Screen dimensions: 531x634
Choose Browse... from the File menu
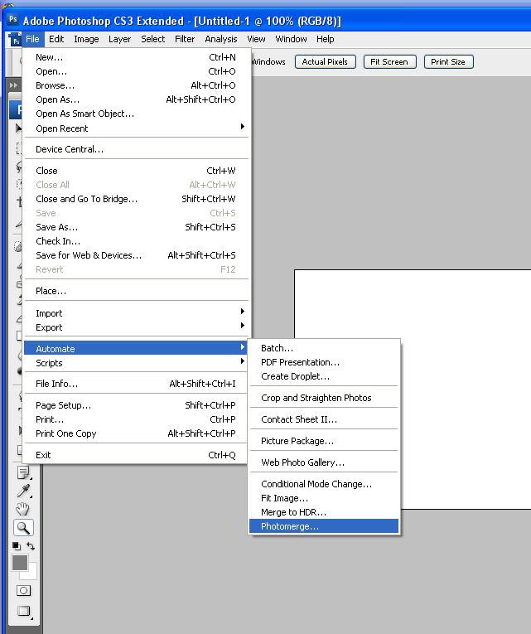[x=136, y=85]
